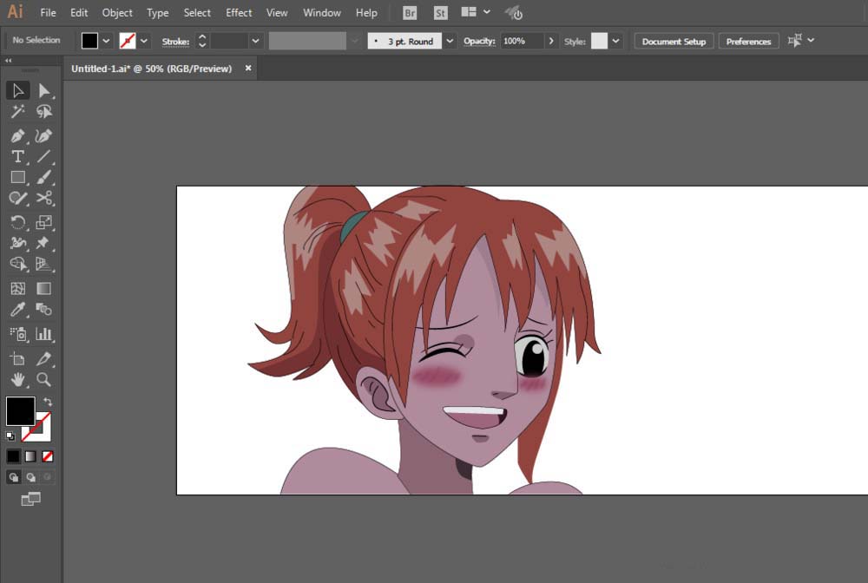The width and height of the screenshot is (868, 583).
Task: Swap fill and stroke colors
Action: [48, 403]
